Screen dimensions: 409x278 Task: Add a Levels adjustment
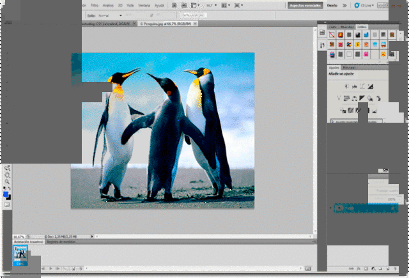tap(355, 86)
